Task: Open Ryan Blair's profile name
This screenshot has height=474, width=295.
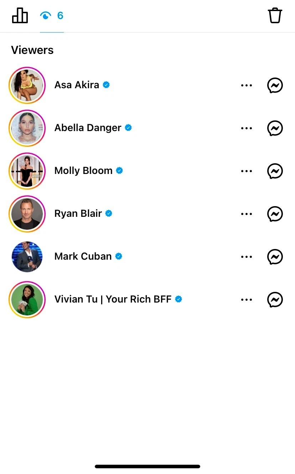Action: [78, 214]
